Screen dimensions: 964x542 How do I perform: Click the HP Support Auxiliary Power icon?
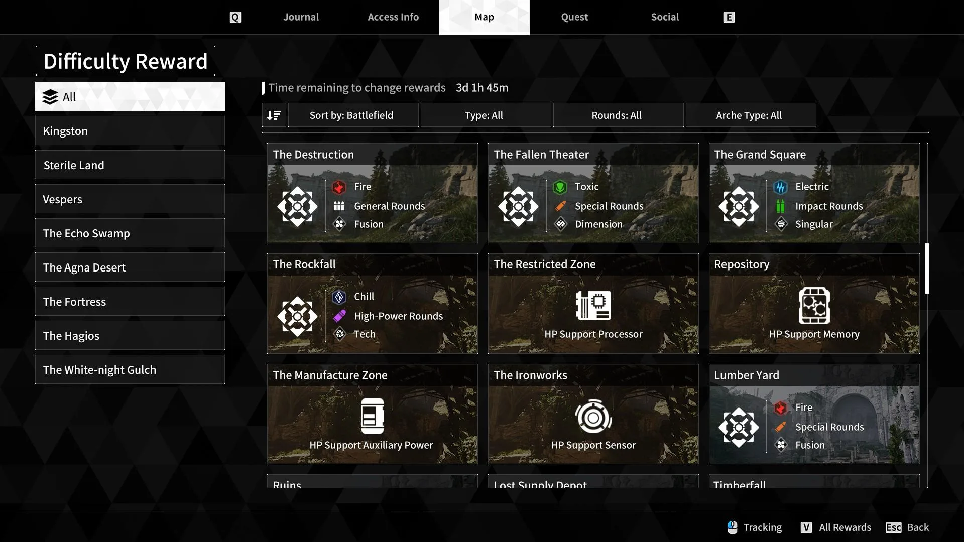coord(372,416)
